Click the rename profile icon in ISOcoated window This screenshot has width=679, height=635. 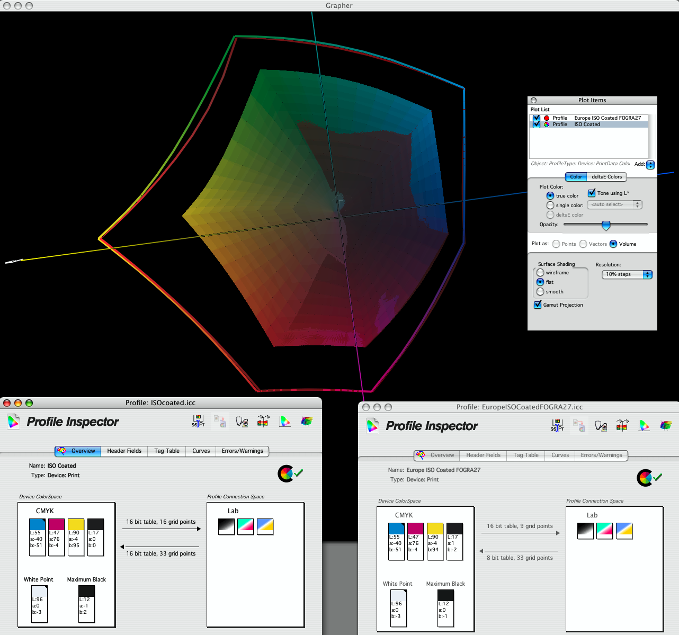coord(198,422)
